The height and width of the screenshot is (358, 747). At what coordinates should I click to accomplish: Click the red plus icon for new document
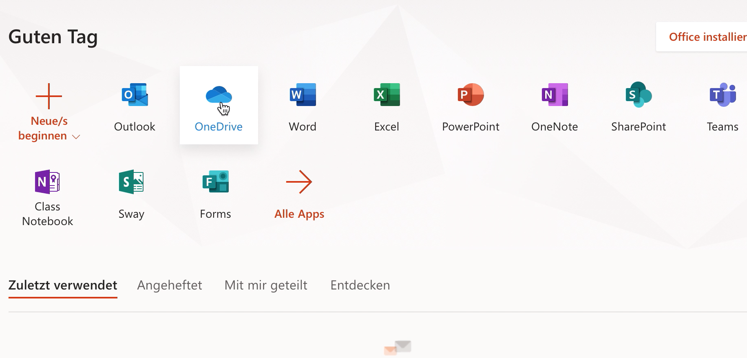(x=49, y=96)
